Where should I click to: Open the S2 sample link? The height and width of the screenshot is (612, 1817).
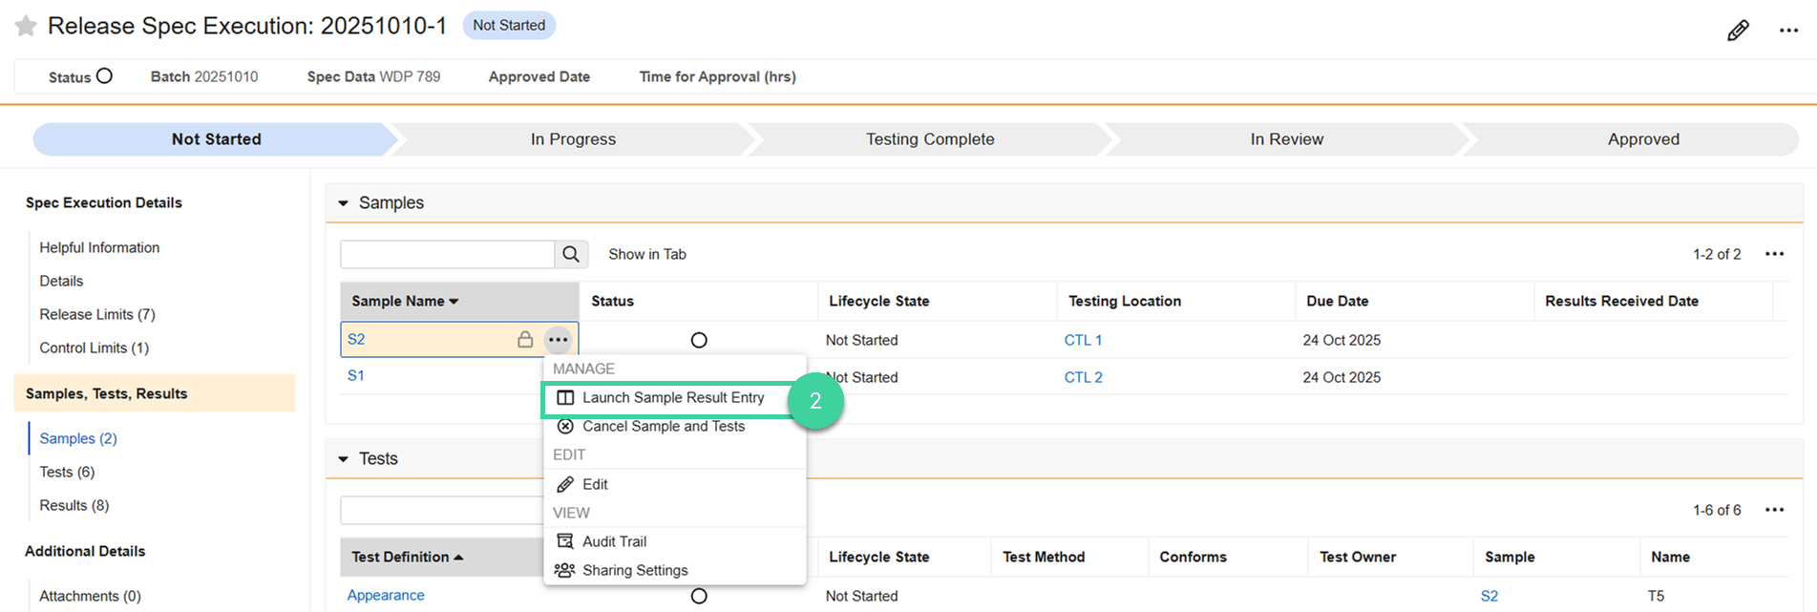[356, 339]
